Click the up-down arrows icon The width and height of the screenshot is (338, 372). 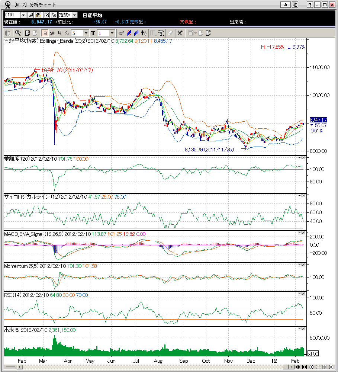(144, 33)
